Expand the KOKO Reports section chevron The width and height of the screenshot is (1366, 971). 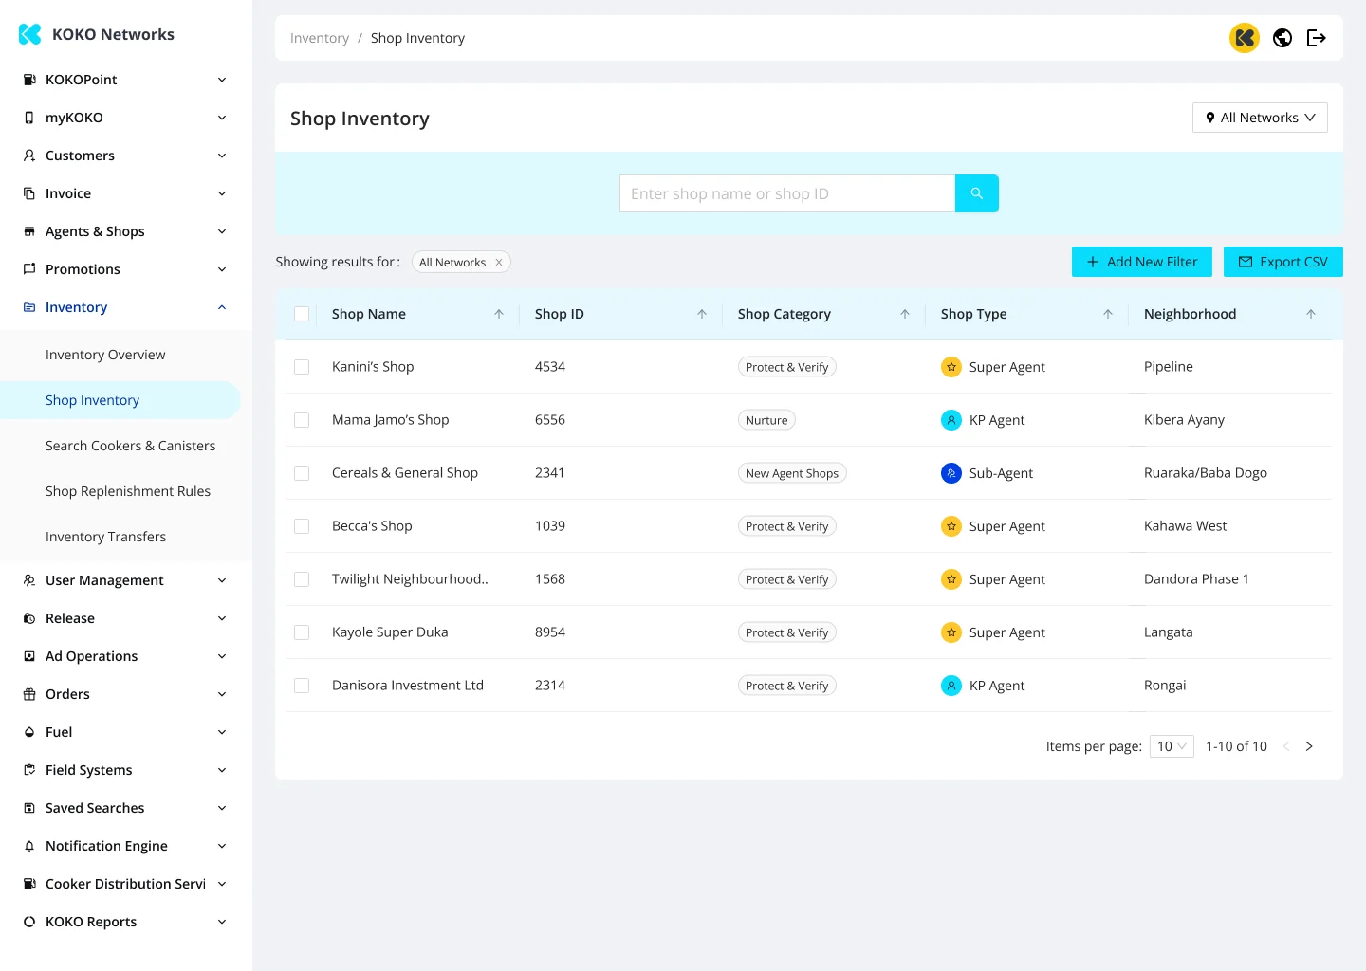(x=222, y=922)
